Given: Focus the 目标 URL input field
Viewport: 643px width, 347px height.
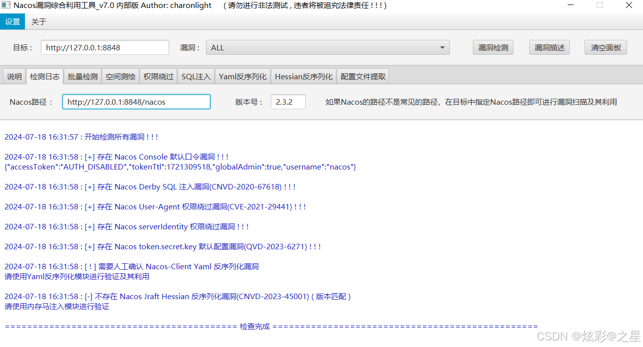Looking at the screenshot, I should (105, 48).
